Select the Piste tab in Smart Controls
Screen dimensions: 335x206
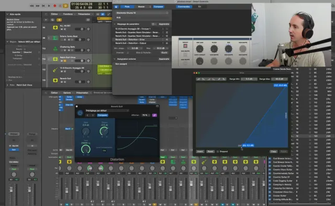click(x=127, y=7)
